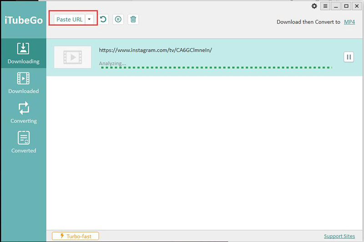Switch to the Downloaded tab
Screen dimensions: 364x242
24,83
